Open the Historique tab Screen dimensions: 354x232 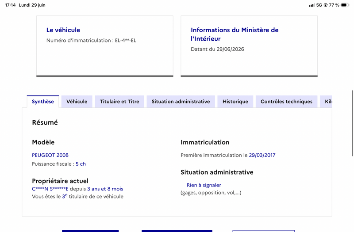click(235, 102)
